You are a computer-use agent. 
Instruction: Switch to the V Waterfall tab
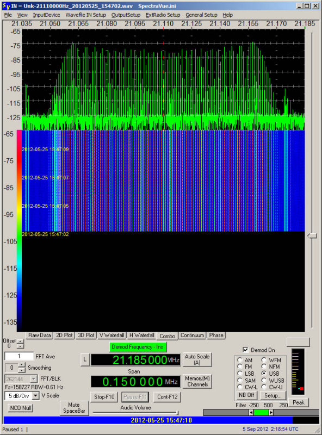click(112, 335)
